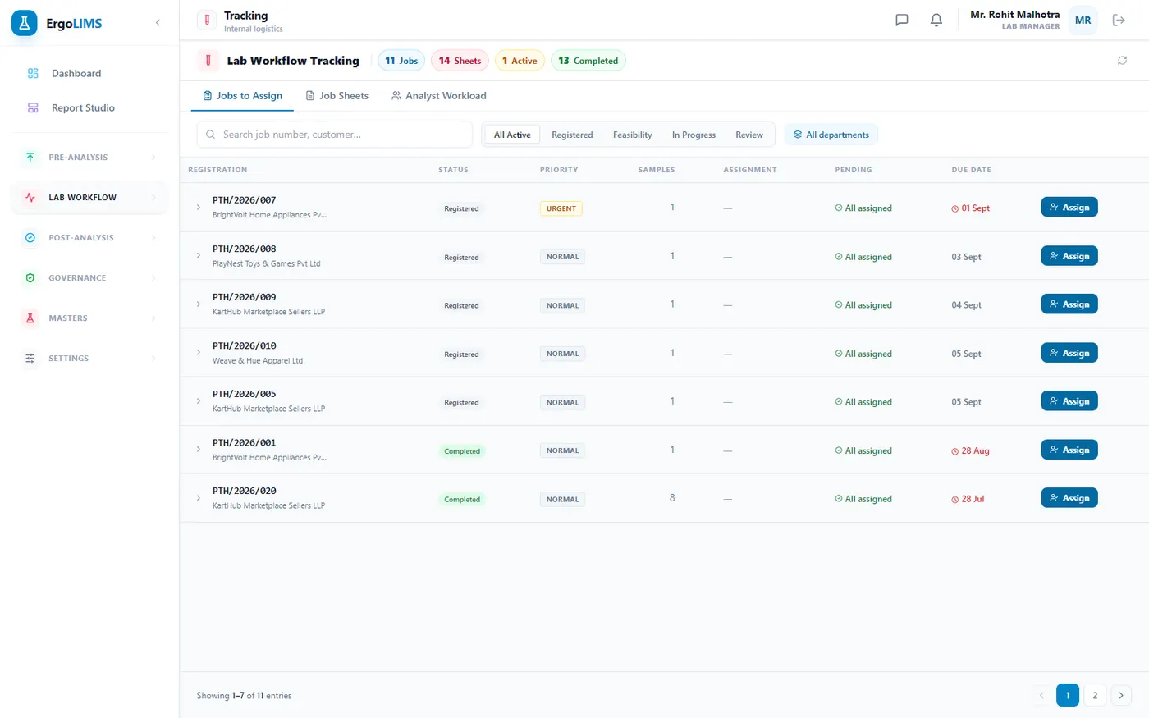
Task: Click the Post-Analysis check icon
Action: pos(30,237)
